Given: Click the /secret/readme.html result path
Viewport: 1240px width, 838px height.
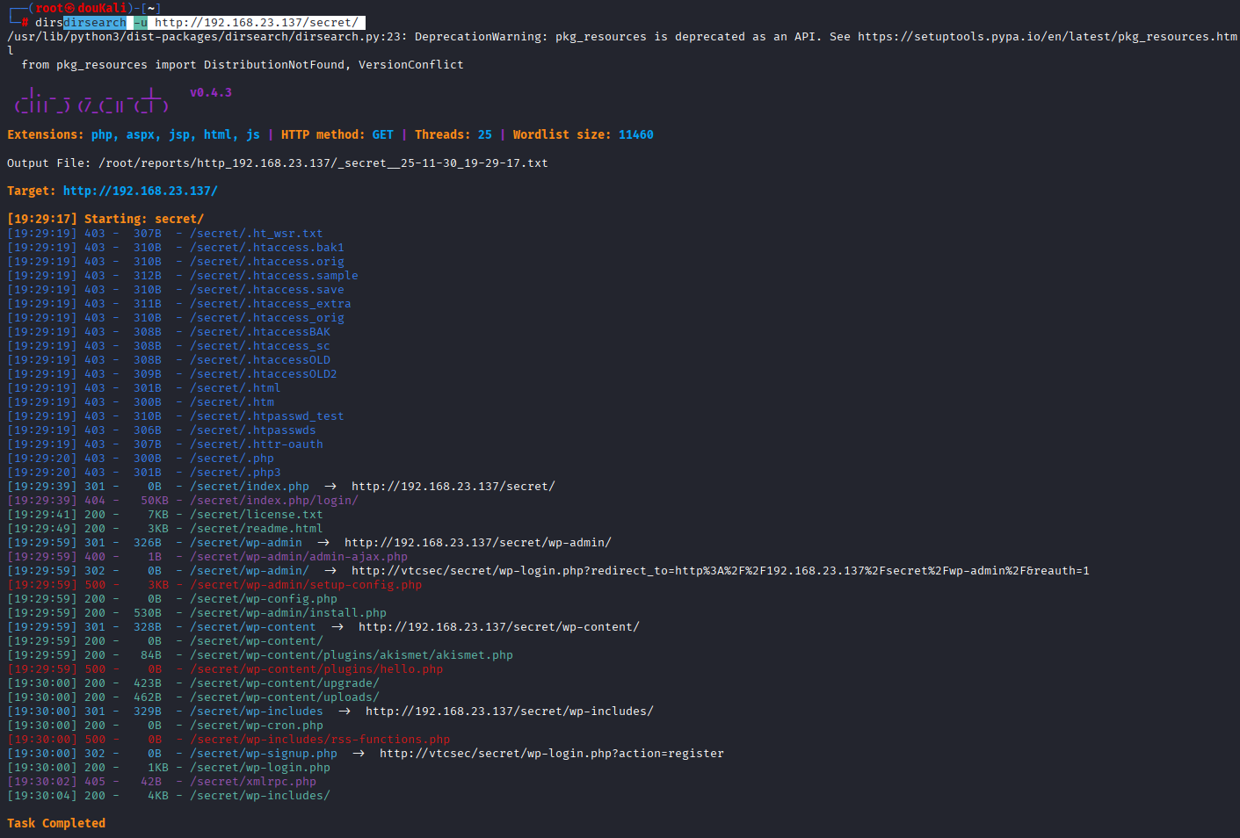Looking at the screenshot, I should [x=256, y=529].
